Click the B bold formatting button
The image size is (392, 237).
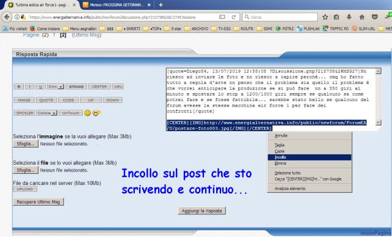pos(19,86)
